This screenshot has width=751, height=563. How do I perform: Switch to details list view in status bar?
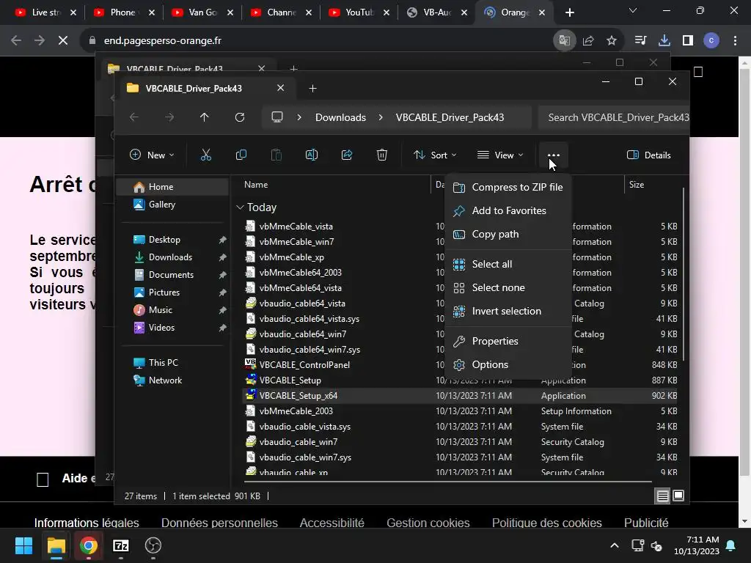coord(662,496)
